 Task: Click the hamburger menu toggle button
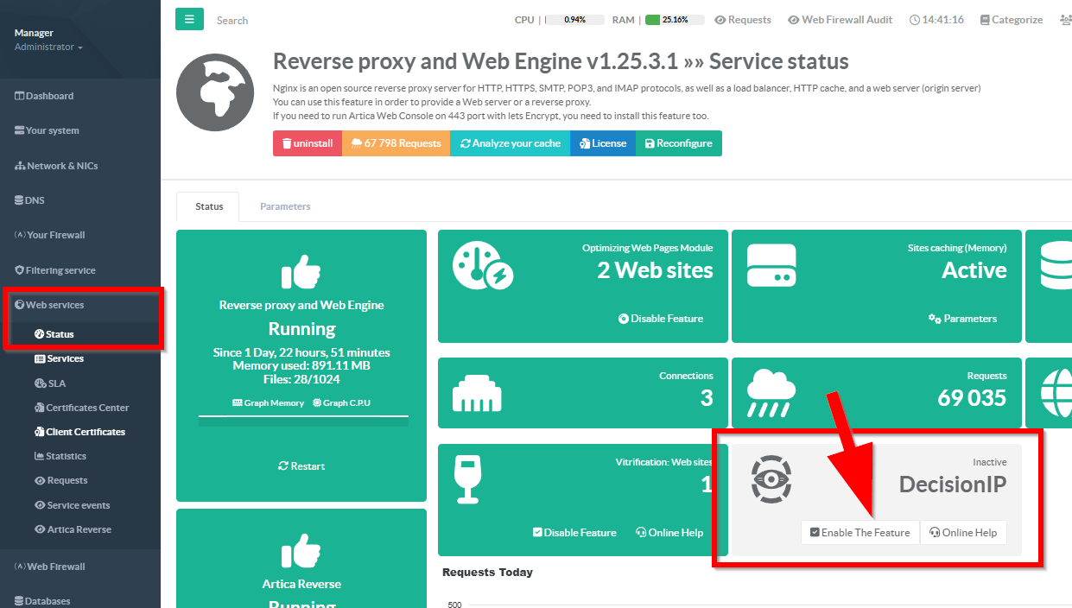[189, 19]
